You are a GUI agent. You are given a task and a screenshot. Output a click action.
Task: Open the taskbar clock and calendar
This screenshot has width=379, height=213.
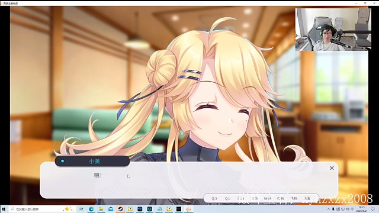(362, 209)
